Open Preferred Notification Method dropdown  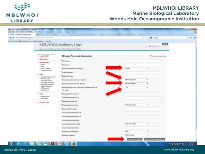point(137,68)
